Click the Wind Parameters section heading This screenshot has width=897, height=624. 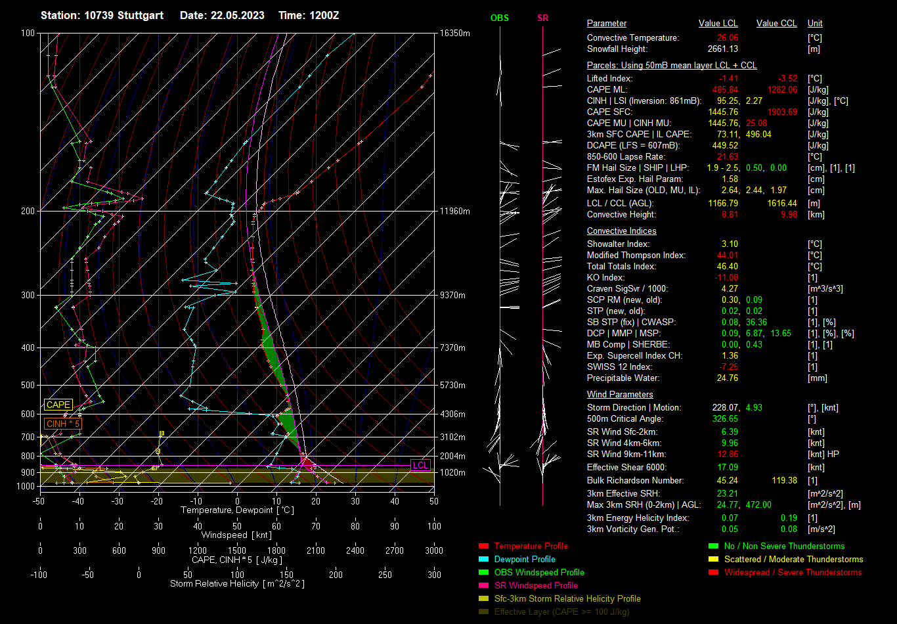(x=620, y=395)
